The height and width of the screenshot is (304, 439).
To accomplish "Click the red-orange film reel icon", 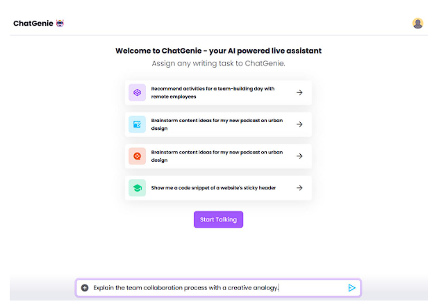I will pos(138,156).
